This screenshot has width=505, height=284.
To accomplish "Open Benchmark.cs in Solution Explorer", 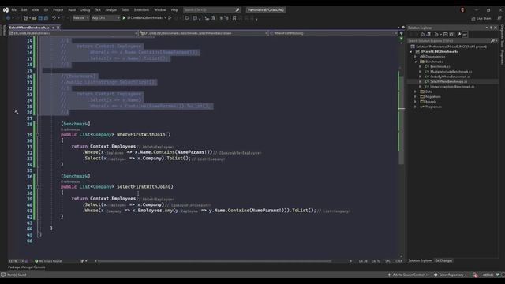I will pyautogui.click(x=440, y=66).
